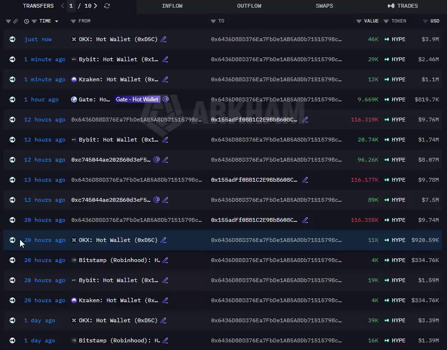Open the TOKEN column filter
The width and height of the screenshot is (447, 350).
click(x=386, y=21)
